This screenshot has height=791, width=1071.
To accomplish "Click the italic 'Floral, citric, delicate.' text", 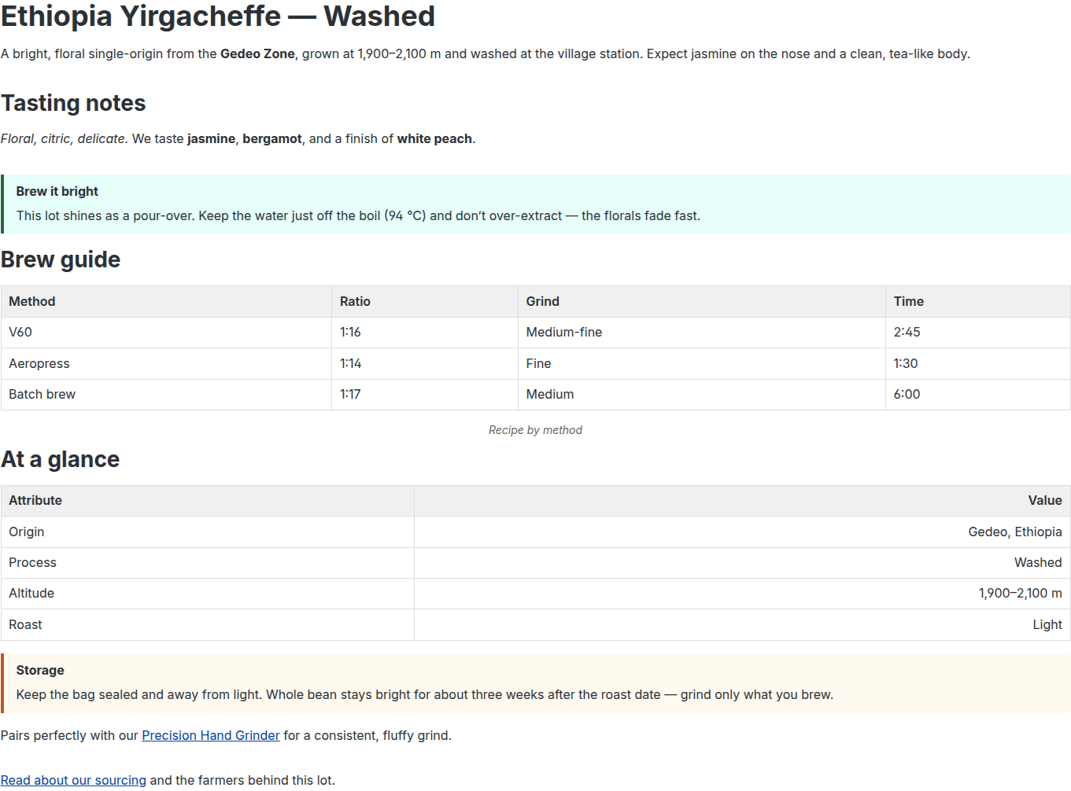I will (x=65, y=138).
